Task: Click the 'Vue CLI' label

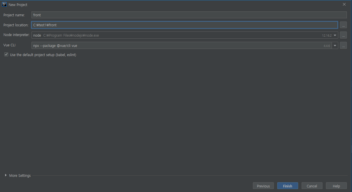Action: point(9,45)
